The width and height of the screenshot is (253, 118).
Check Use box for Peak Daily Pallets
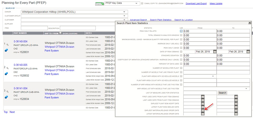181,31
